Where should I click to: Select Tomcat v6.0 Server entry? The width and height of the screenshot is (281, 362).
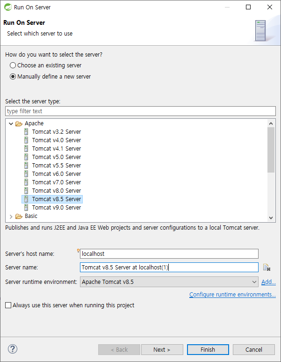(56, 174)
